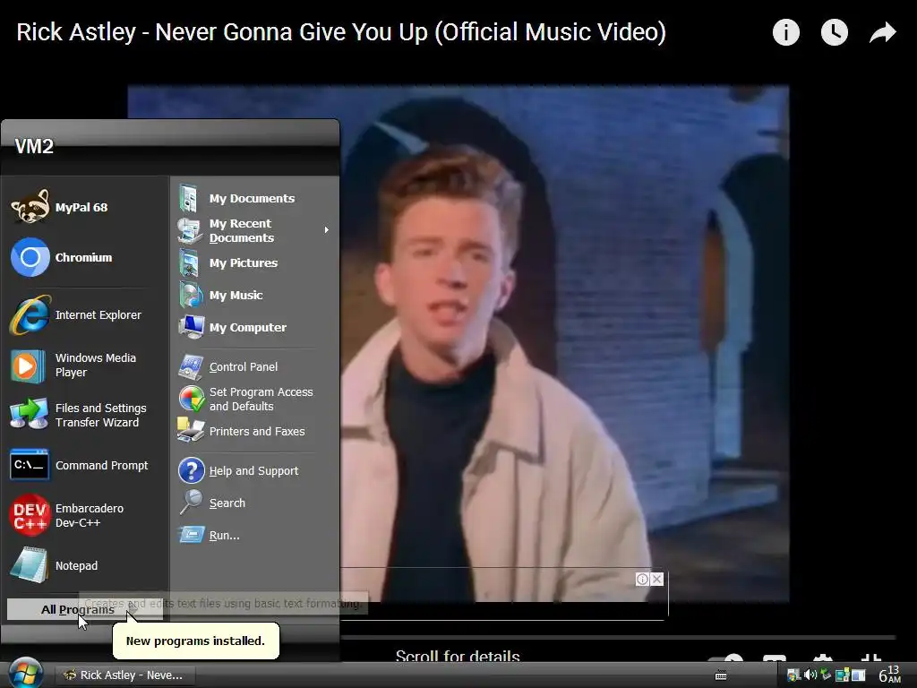
Task: Click the Share arrow icon on video
Action: [882, 32]
